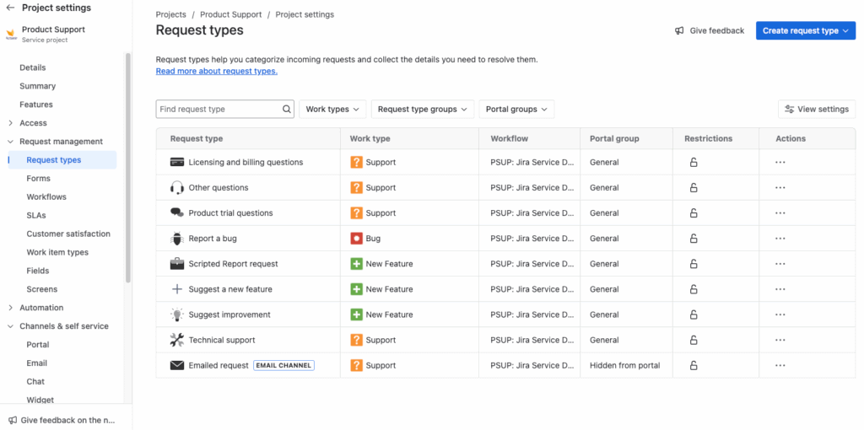Click the plus icon for Suggest a new feature
The width and height of the screenshot is (864, 430).
[177, 289]
